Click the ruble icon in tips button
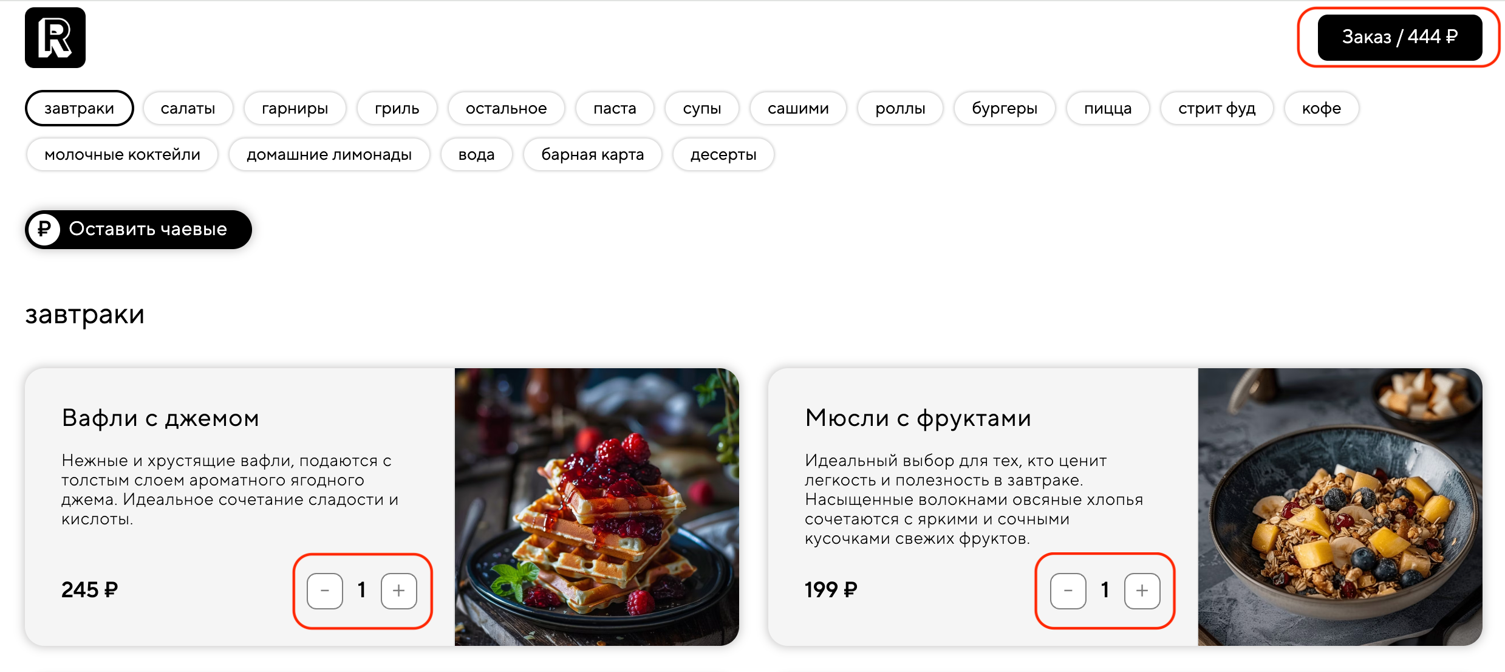1505x672 pixels. pos(44,229)
